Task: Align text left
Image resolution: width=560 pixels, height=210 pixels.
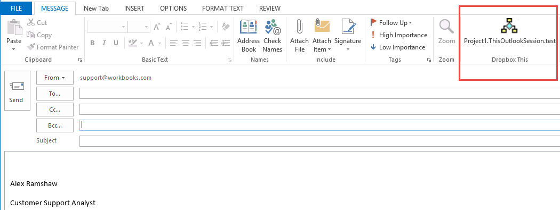Action: coord(173,43)
